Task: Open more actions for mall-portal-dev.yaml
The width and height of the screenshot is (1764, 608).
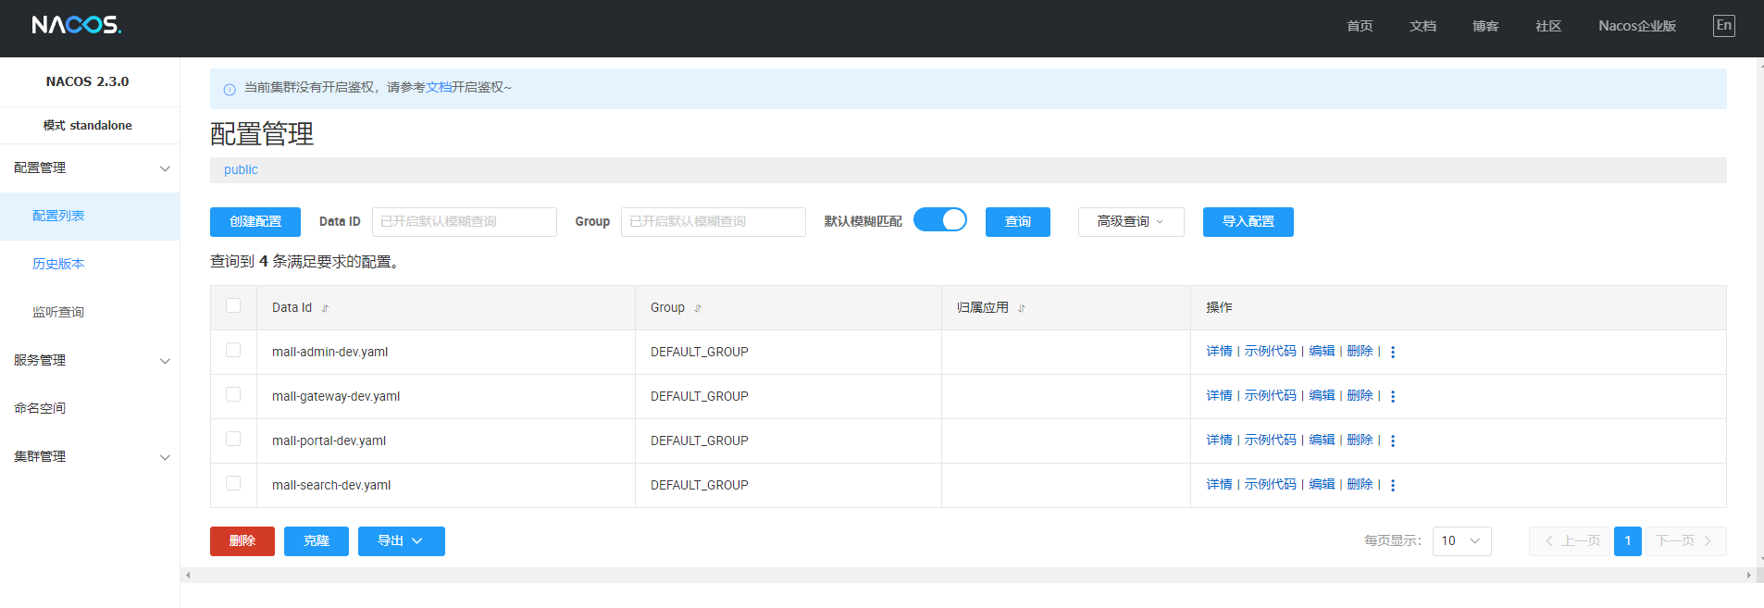Action: (x=1393, y=440)
